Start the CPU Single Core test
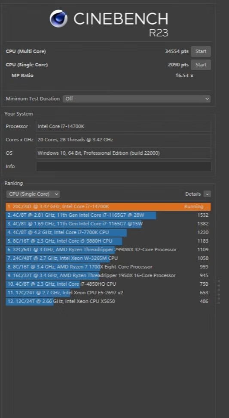The width and height of the screenshot is (229, 418). (201, 65)
